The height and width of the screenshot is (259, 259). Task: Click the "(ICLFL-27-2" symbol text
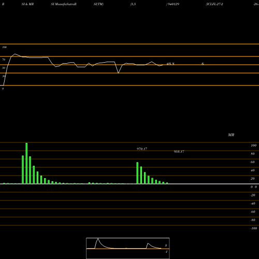214,4
